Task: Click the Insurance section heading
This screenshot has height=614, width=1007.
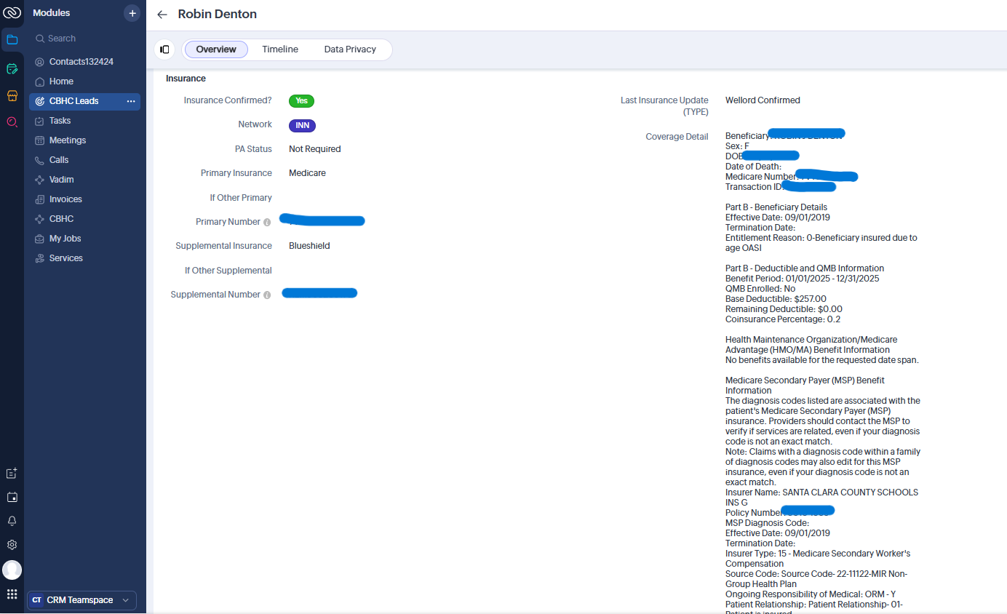Action: coord(186,79)
